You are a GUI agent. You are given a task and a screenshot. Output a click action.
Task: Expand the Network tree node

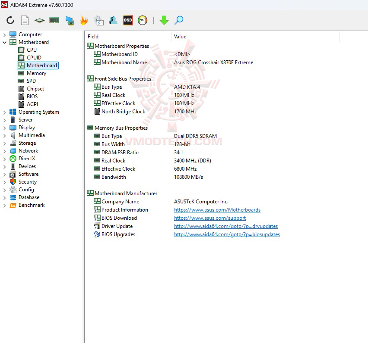click(4, 151)
